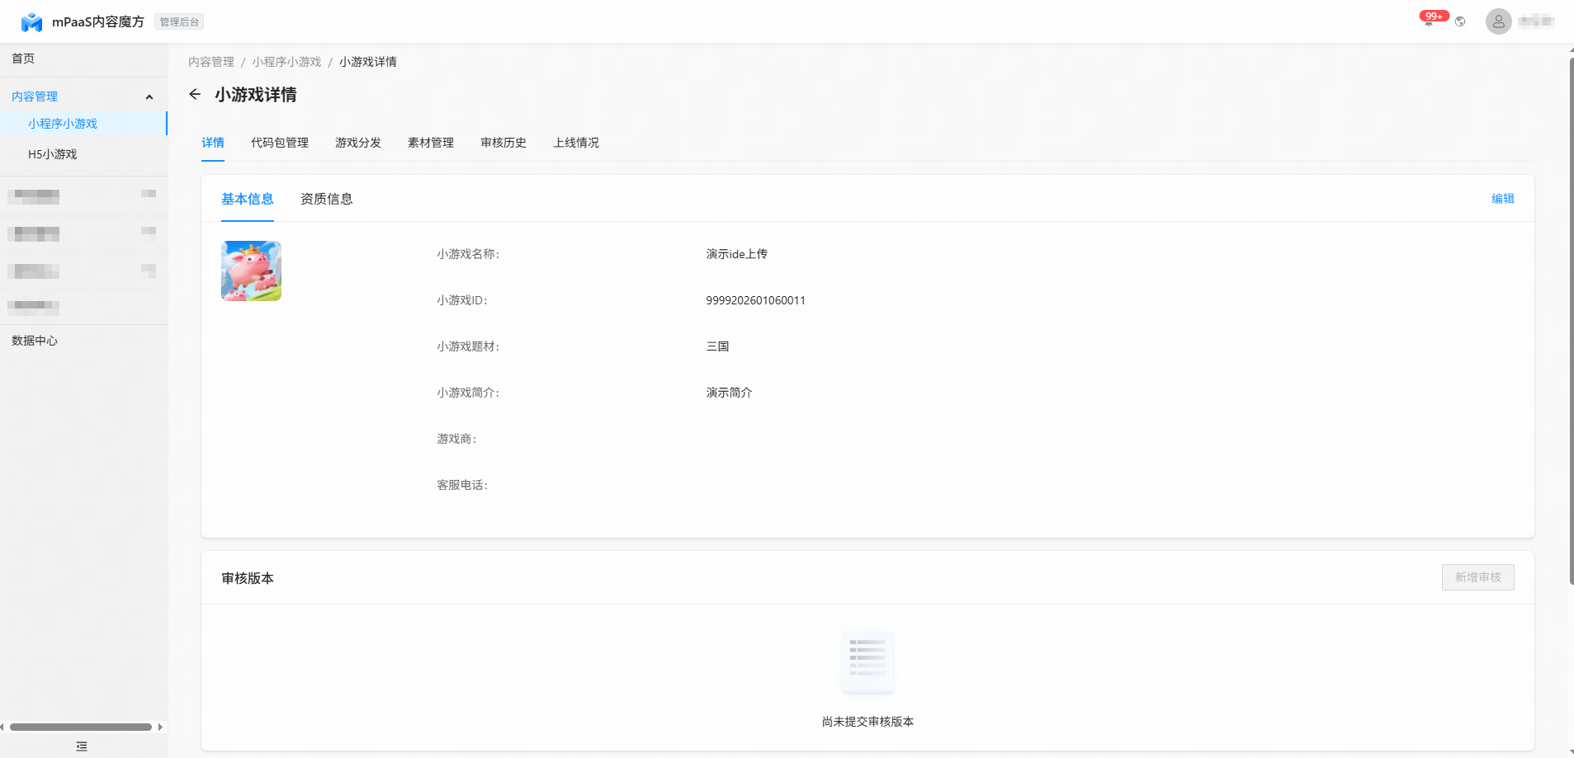The width and height of the screenshot is (1574, 758).
Task: Click the game ID 9999202601060011
Action: pos(755,300)
